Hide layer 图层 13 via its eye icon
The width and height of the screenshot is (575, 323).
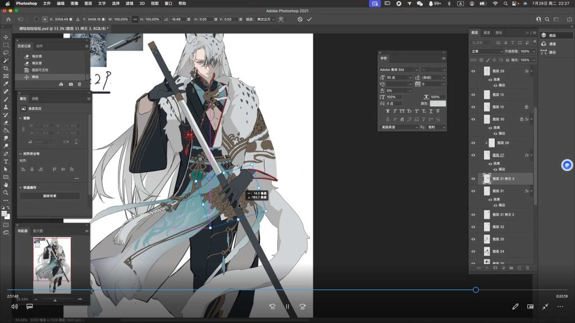pyautogui.click(x=473, y=95)
